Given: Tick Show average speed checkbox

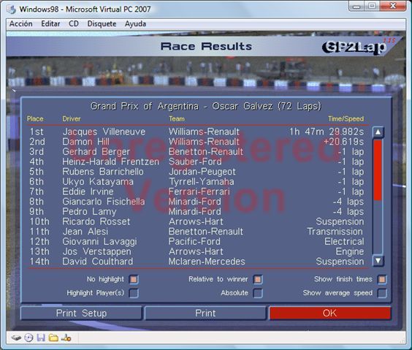Looking at the screenshot, I should 382,293.
